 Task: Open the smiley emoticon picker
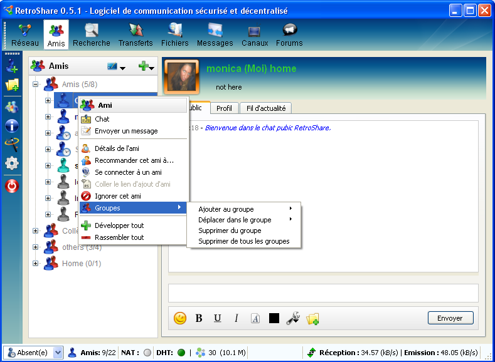tap(180, 318)
